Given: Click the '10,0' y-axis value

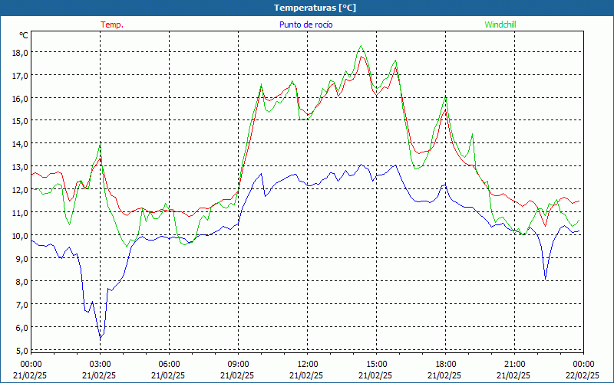Looking at the screenshot, I should pyautogui.click(x=20, y=236).
